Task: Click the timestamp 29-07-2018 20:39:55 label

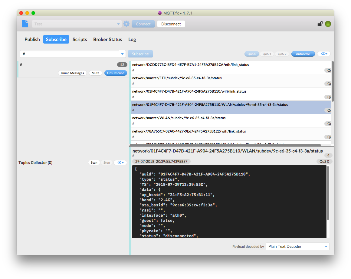Action: click(x=161, y=162)
